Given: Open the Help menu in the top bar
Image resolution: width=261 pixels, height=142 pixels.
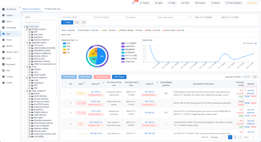Looking at the screenshot, I should 172,3.
